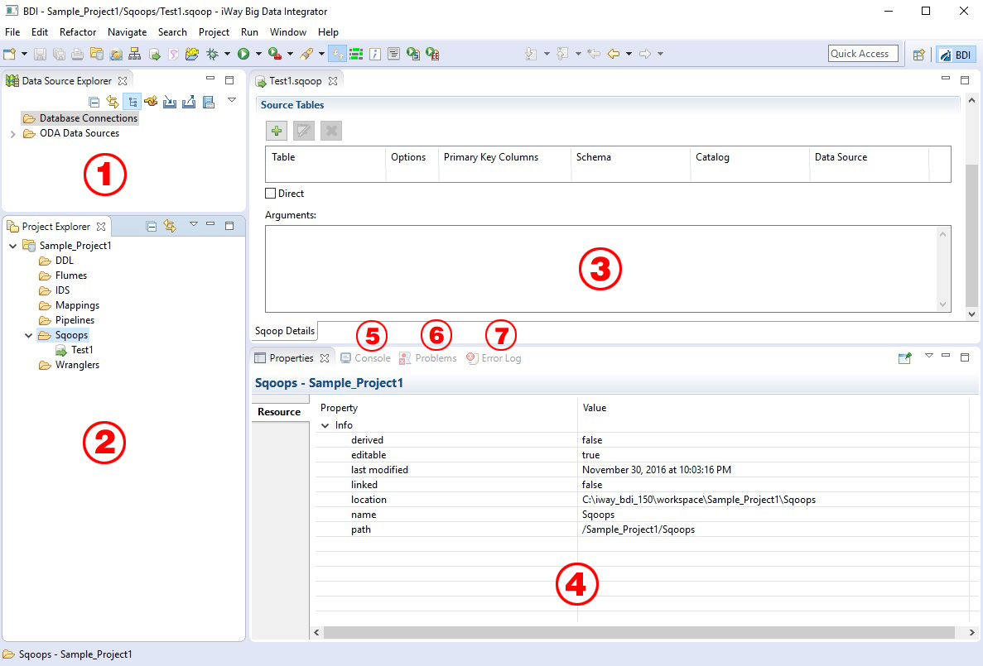Collapse the Sample_Project1 tree node
This screenshot has height=666, width=983.
coord(12,246)
